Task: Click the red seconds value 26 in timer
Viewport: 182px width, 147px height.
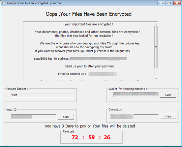Action: [x=107, y=137]
